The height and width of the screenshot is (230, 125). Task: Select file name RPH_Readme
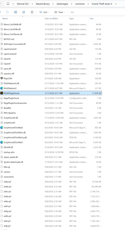(x=10, y=113)
